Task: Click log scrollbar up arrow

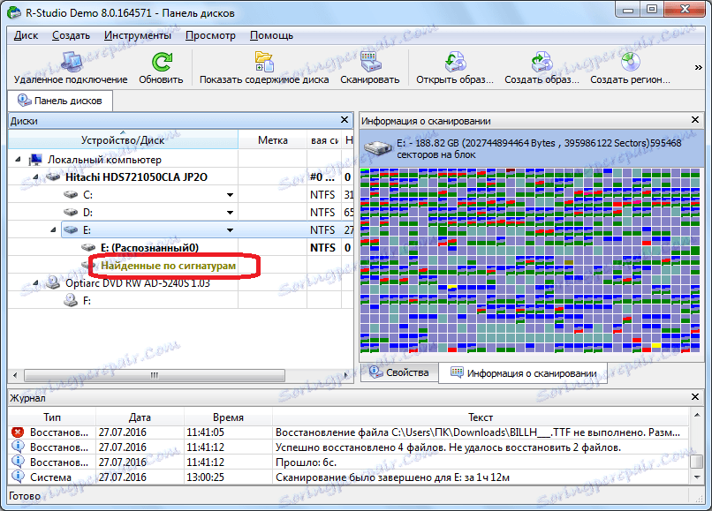Action: (696, 416)
